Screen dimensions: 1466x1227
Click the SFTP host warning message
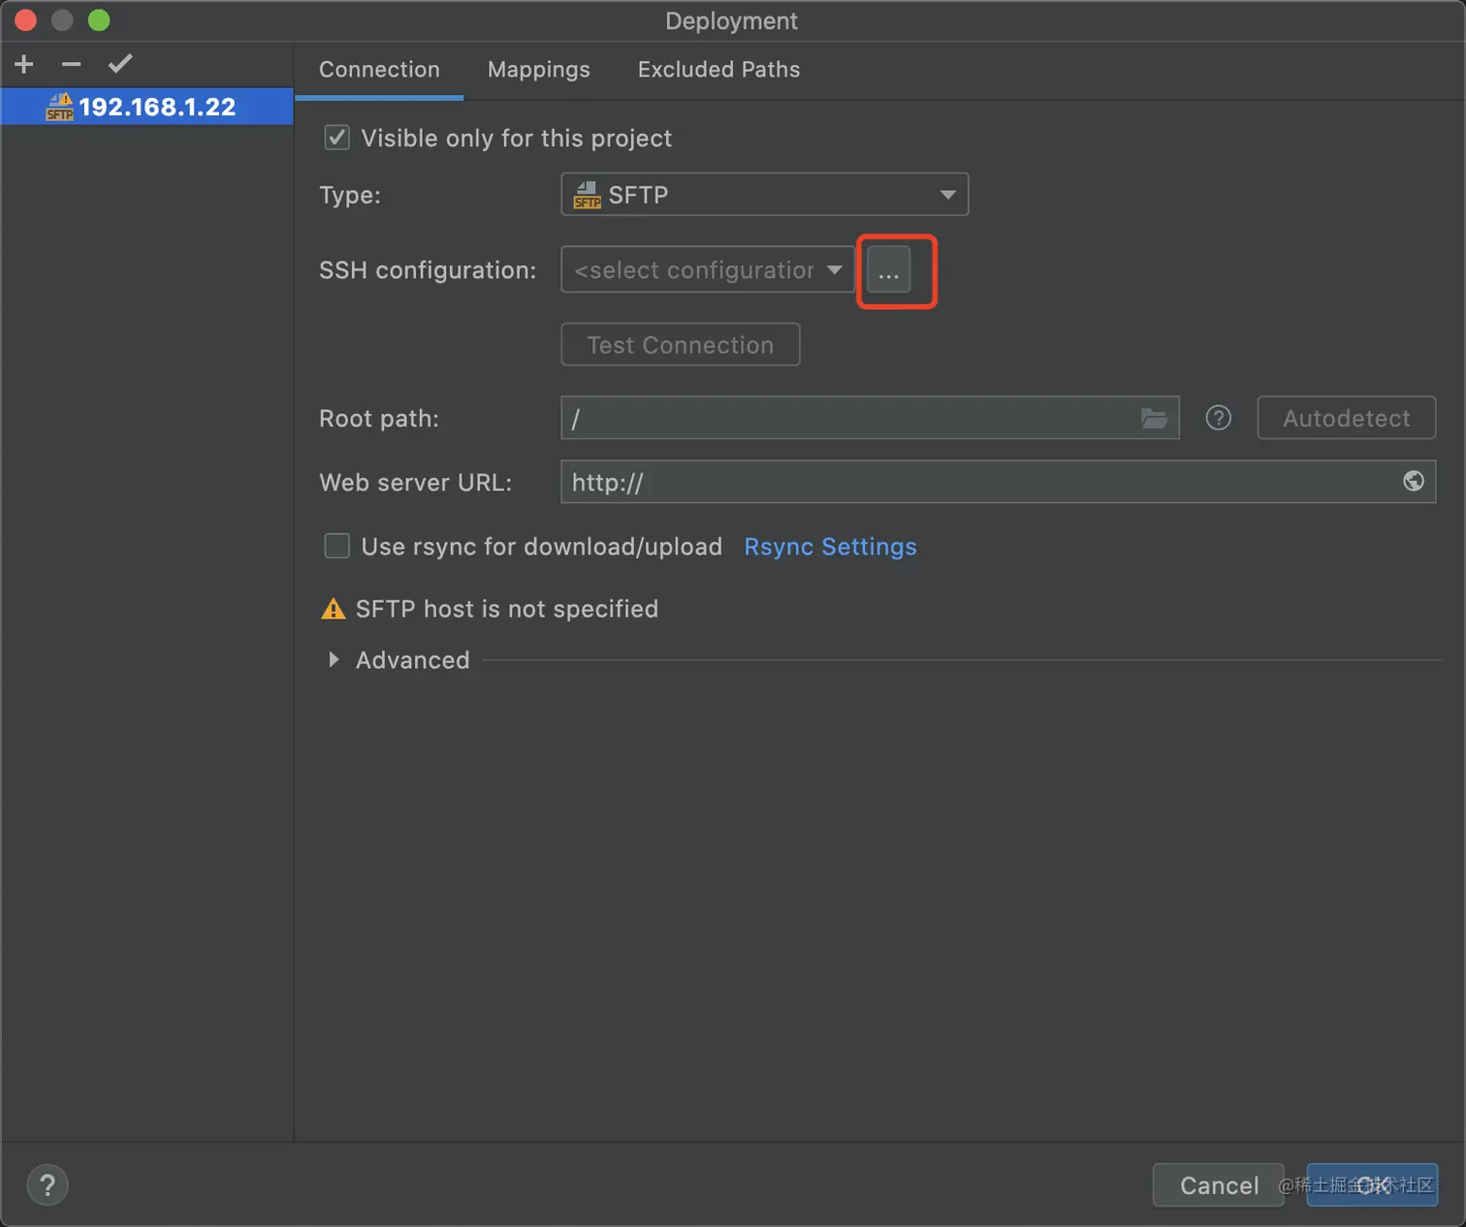507,609
